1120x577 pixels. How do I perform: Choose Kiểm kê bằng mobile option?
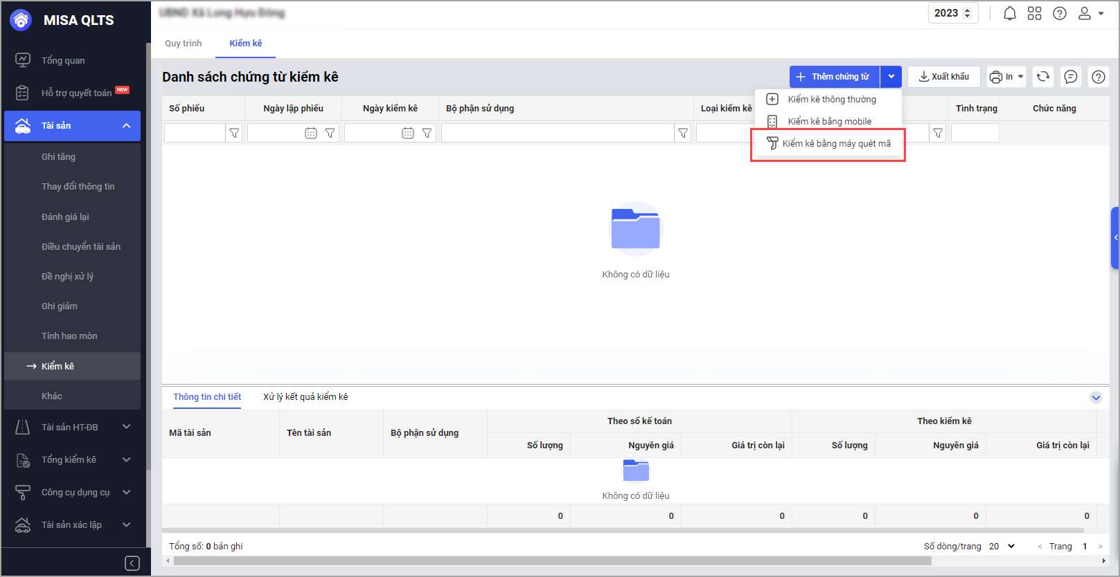[828, 122]
